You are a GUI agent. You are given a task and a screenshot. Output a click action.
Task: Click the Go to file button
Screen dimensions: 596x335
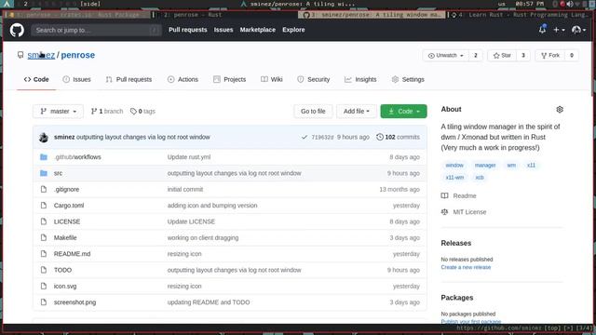click(313, 112)
